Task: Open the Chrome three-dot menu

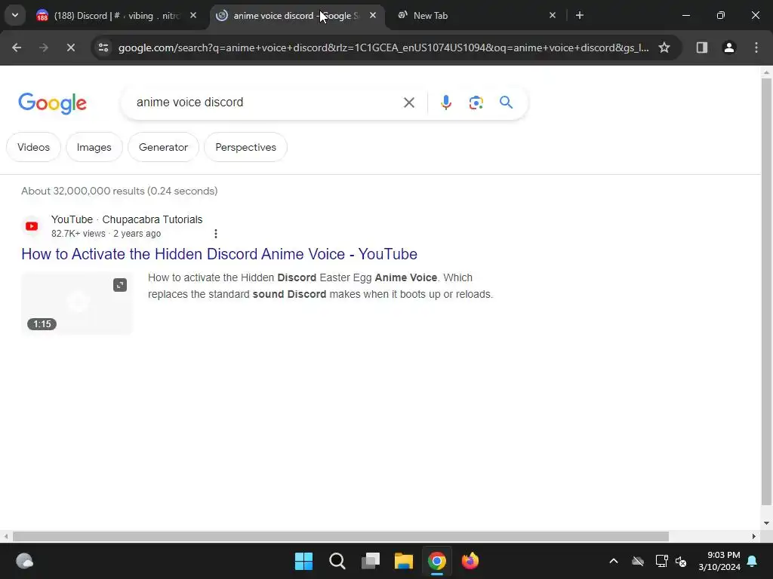Action: (x=756, y=47)
